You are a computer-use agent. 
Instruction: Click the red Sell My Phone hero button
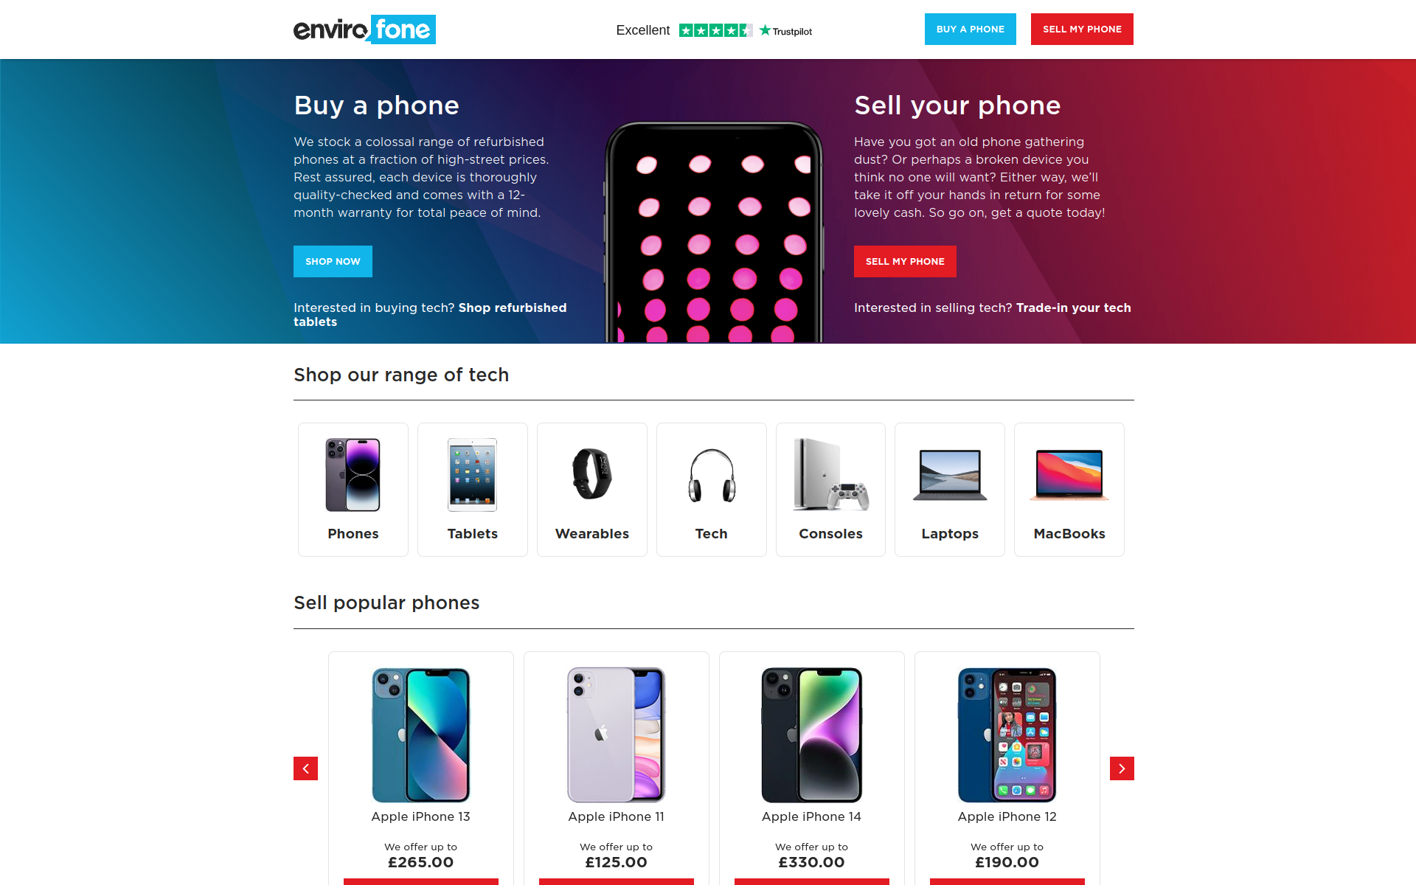click(905, 262)
